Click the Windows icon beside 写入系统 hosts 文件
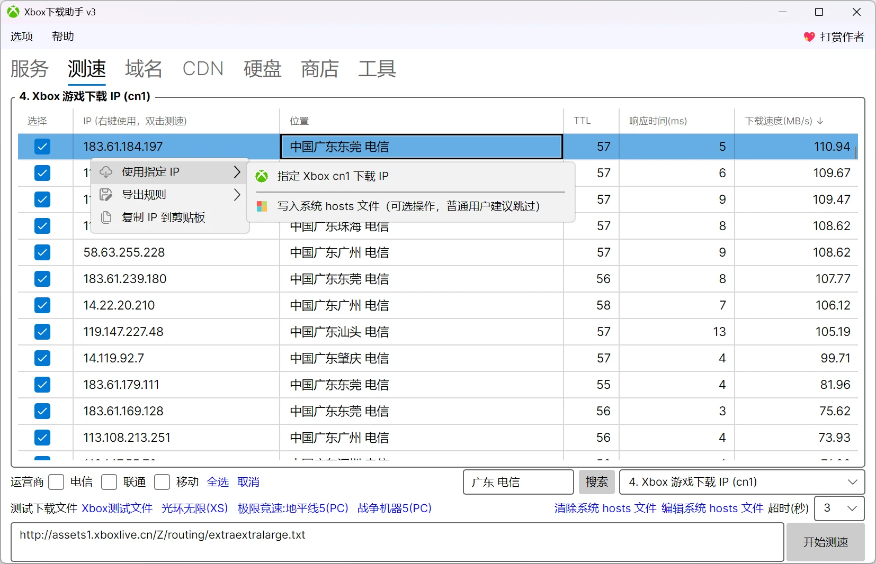The image size is (876, 564). coord(262,206)
